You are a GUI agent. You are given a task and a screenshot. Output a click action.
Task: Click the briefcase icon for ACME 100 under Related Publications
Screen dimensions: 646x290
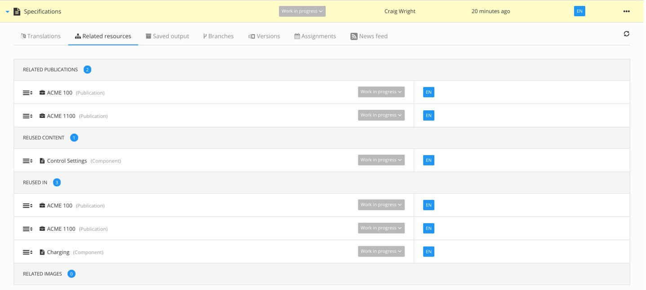(x=42, y=93)
